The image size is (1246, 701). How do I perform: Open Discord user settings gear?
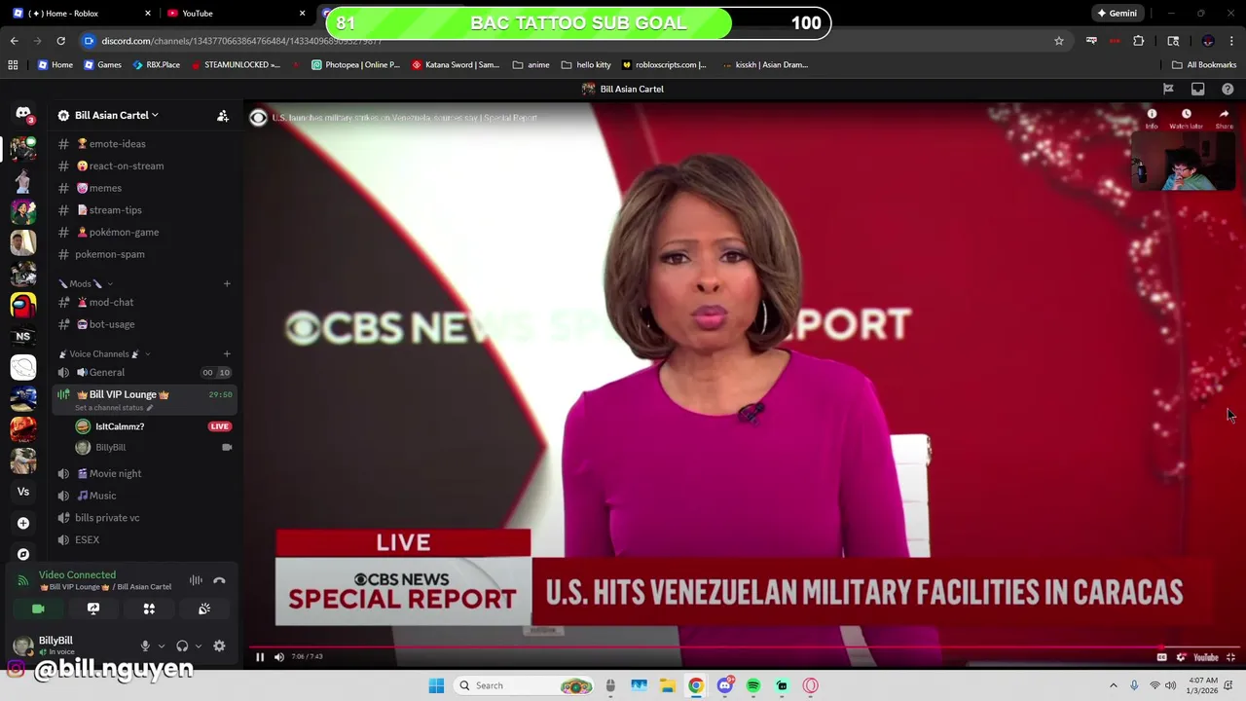(x=219, y=646)
